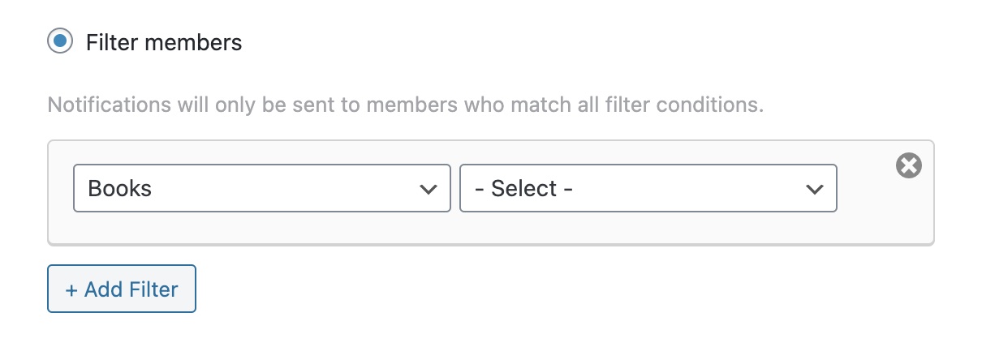Open the Books dropdown
Image resolution: width=982 pixels, height=347 pixels.
pos(261,189)
